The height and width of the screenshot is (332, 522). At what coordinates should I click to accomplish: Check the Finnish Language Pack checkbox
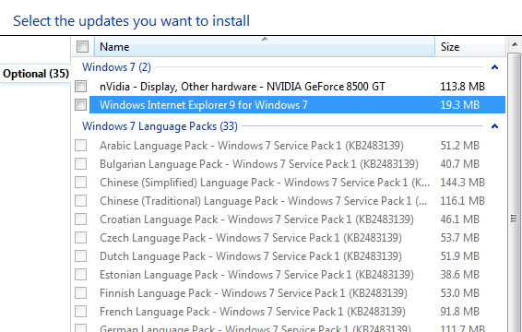click(x=80, y=293)
